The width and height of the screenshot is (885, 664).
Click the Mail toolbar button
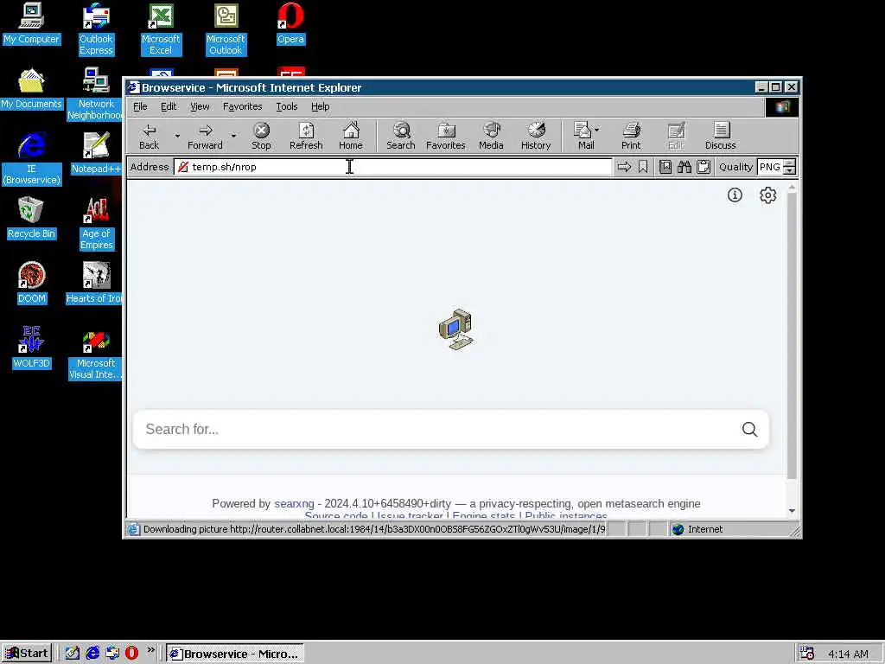(x=583, y=136)
